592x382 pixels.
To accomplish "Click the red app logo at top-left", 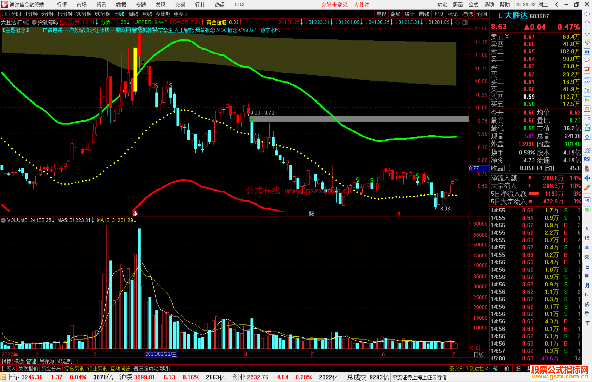I will point(4,4).
